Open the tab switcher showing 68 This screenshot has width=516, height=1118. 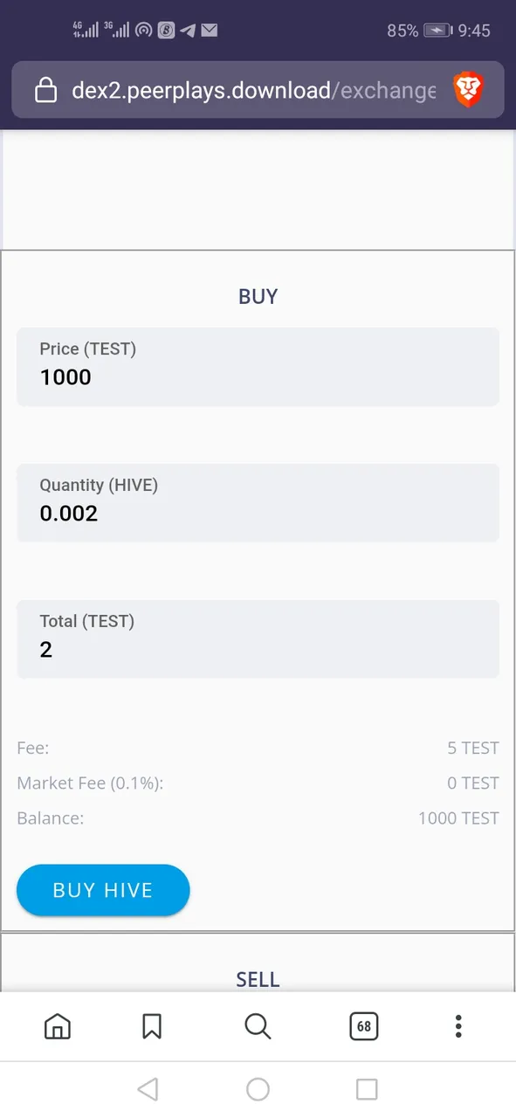[x=364, y=1026]
